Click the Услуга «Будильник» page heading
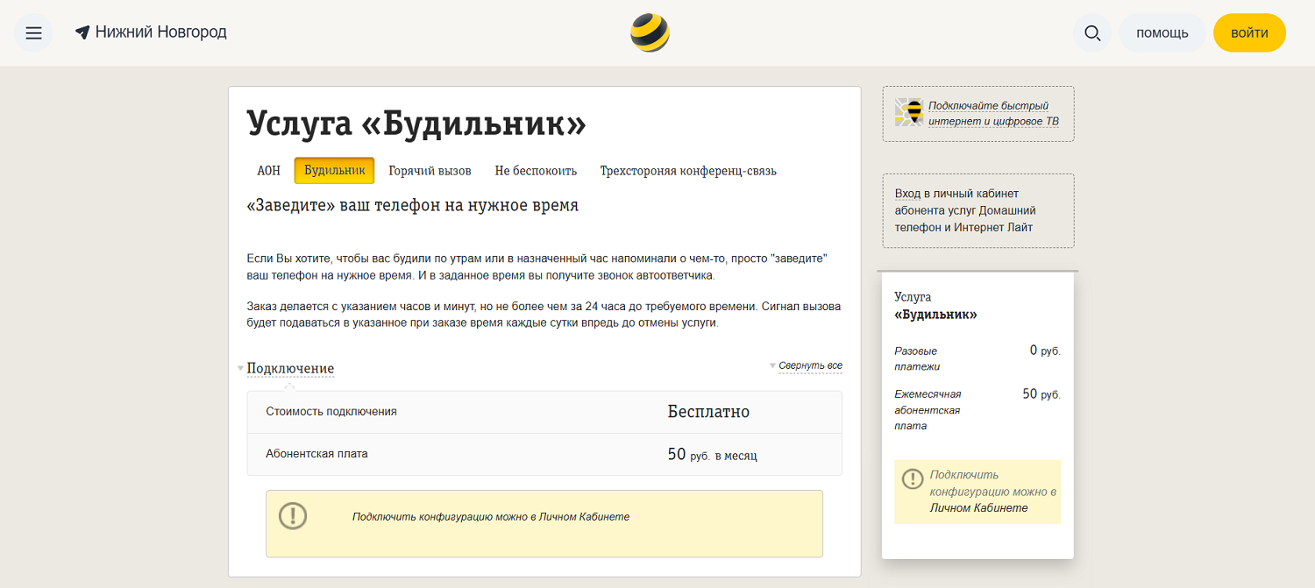Viewport: 1315px width, 588px height. [x=416, y=124]
